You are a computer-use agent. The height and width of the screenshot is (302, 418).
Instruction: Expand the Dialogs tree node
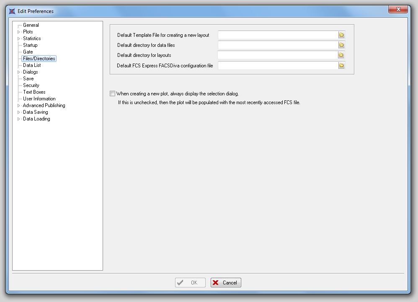pyautogui.click(x=18, y=72)
